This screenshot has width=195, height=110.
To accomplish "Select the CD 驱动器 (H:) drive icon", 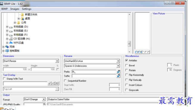I will click(x=11, y=39).
